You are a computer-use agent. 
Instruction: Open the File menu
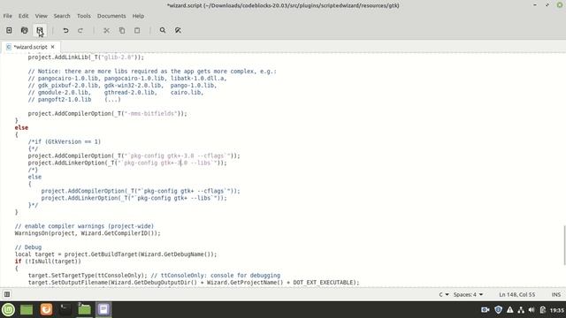(8, 16)
